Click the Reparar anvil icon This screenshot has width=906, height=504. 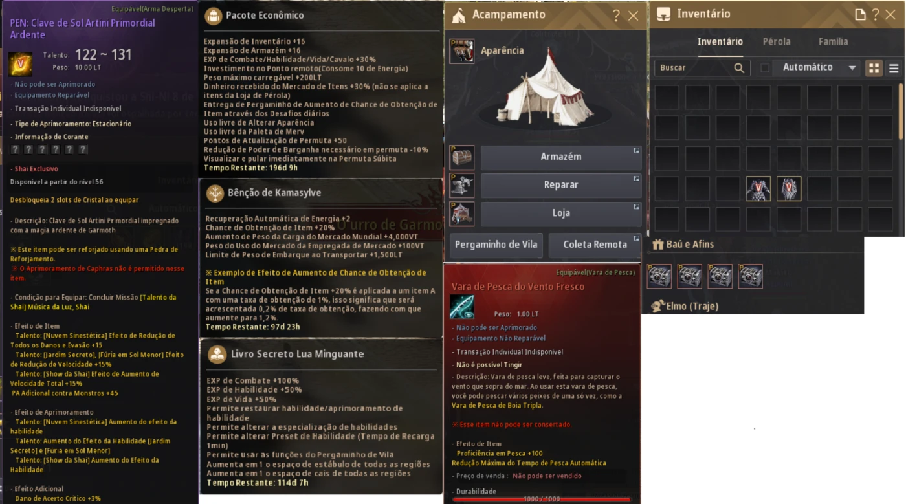pyautogui.click(x=462, y=185)
